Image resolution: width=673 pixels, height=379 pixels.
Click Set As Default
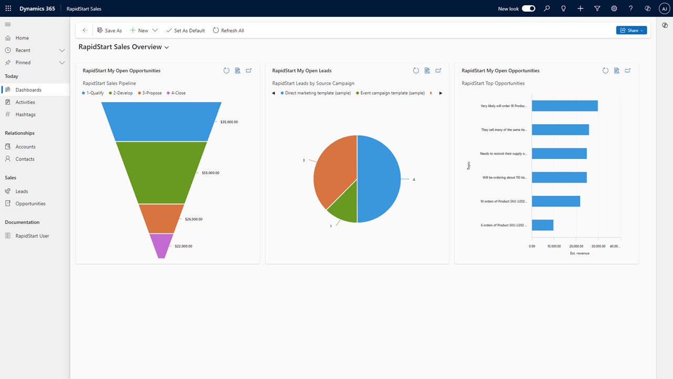186,31
